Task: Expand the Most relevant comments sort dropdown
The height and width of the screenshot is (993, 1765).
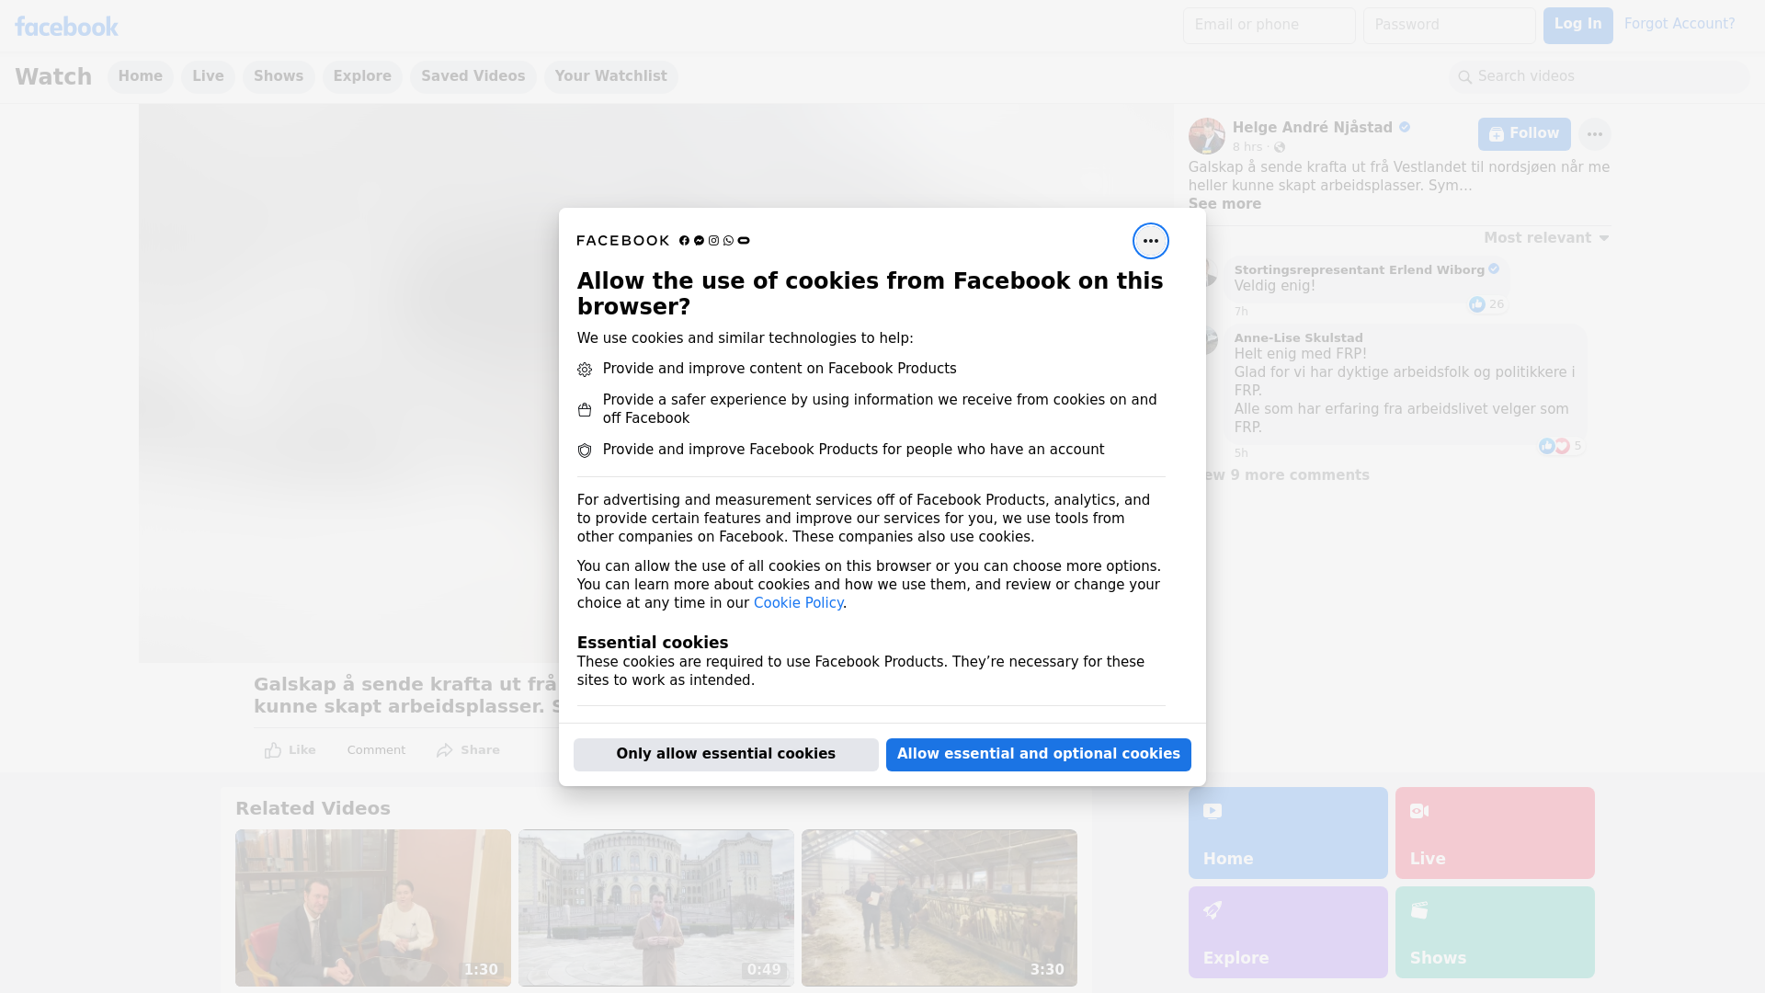Action: (1546, 238)
